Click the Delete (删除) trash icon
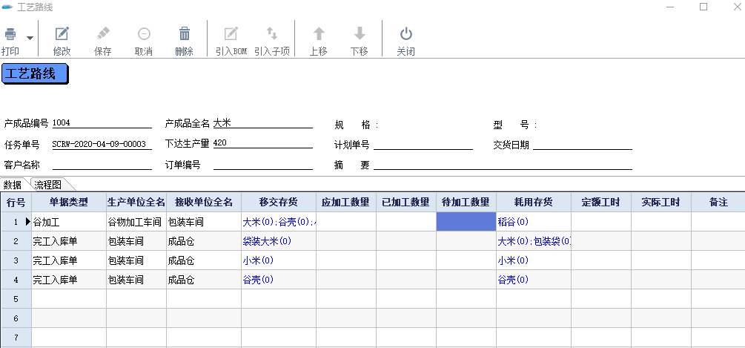Screen dimensions: 745x348 pos(185,34)
